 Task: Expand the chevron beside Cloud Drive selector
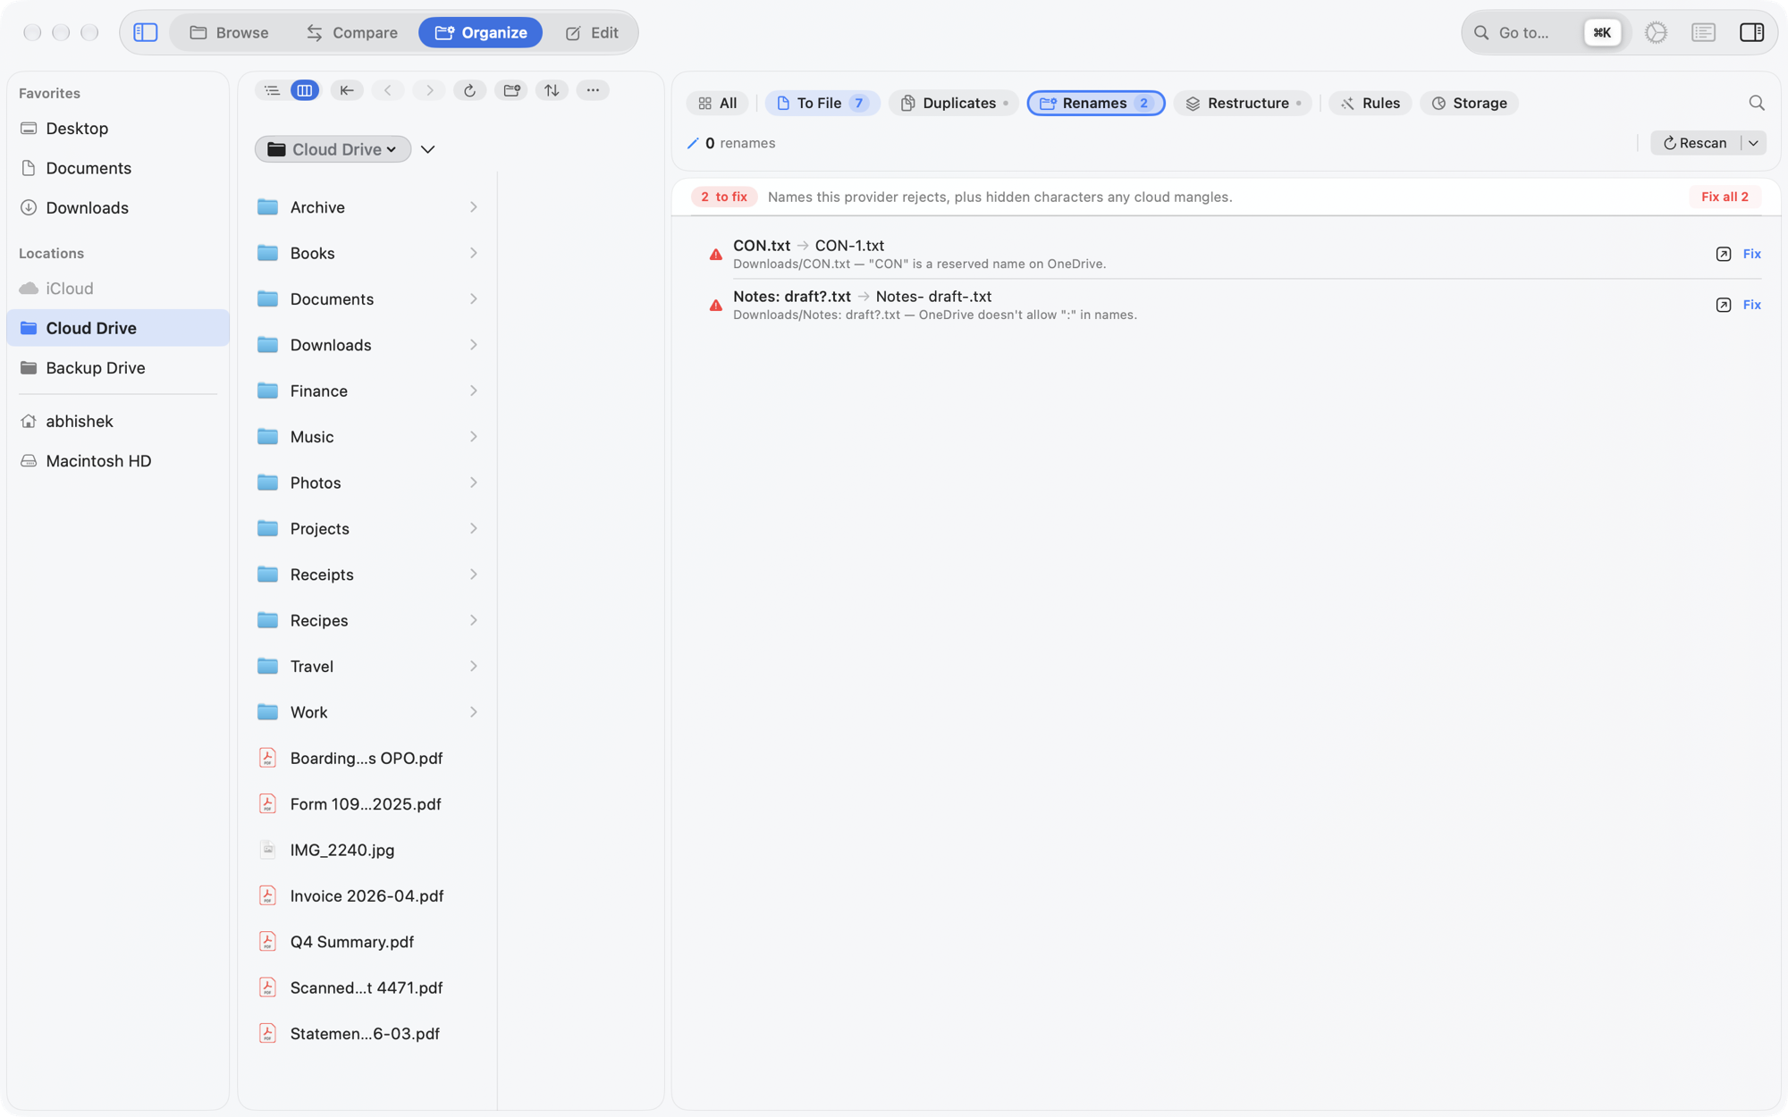point(427,149)
